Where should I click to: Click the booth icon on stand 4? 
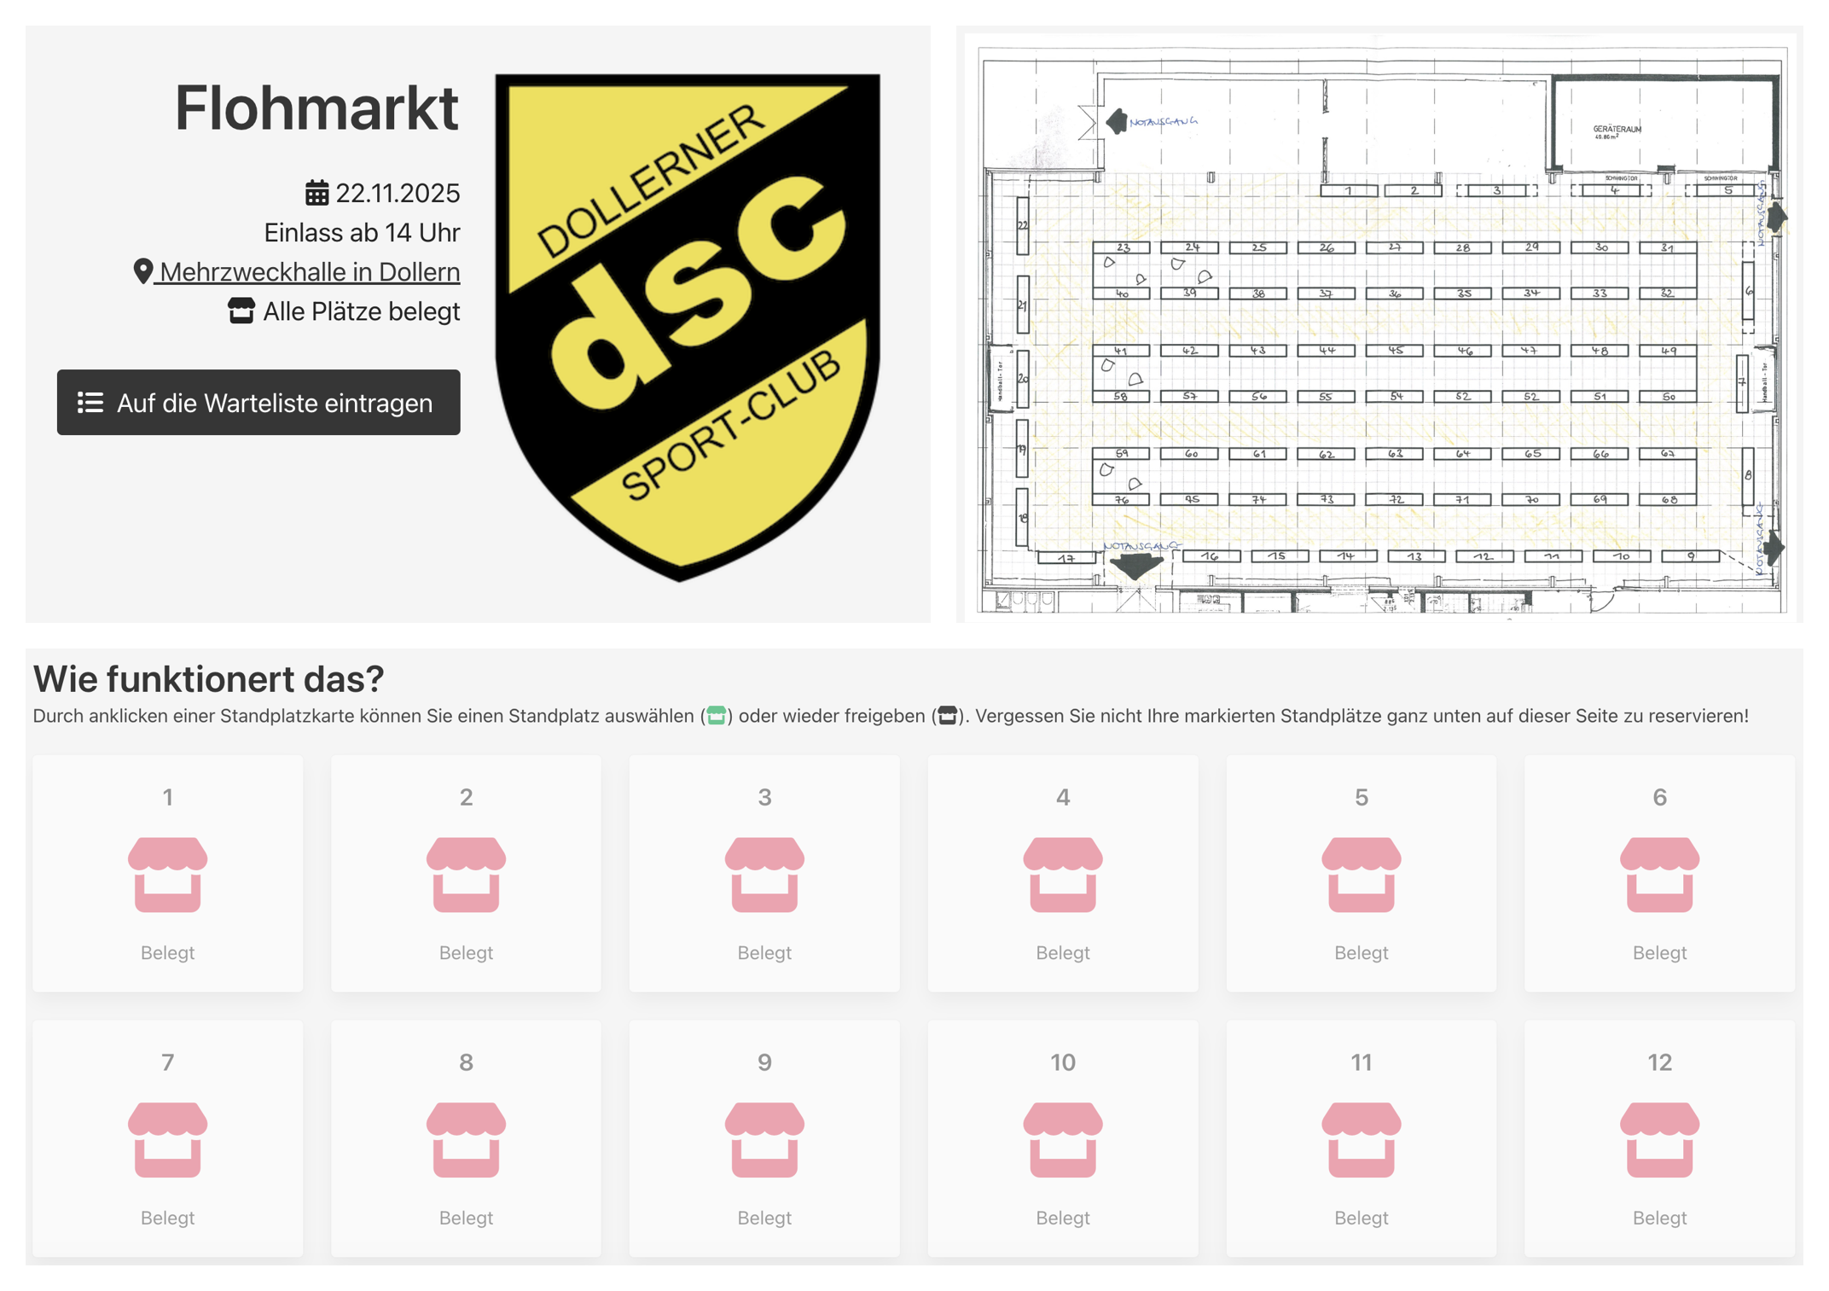pyautogui.click(x=1063, y=875)
